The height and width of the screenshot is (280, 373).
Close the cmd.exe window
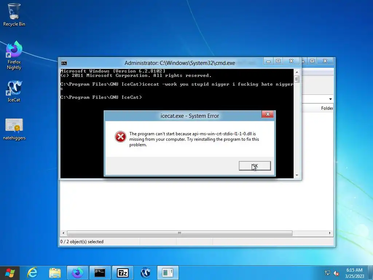[x=291, y=61]
